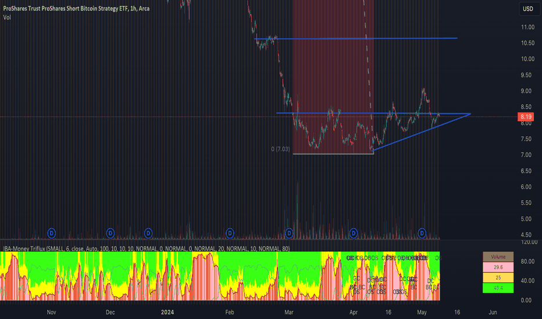Click the dividend marker above the Nov label
The height and width of the screenshot is (319, 542).
52,234
